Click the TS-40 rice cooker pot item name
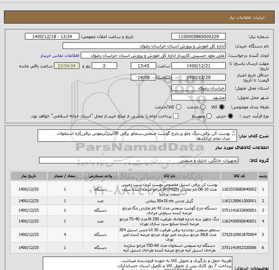 170,221
